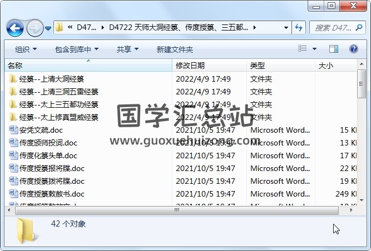Viewport: 371px width, 251px height.
Task: Click the 249 KB size cell
Action: click(x=346, y=194)
